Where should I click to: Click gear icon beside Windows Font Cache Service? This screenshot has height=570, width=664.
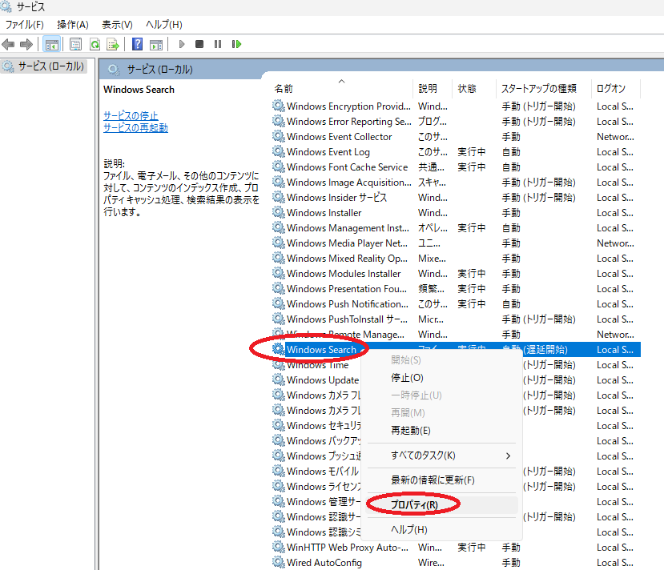click(x=278, y=167)
